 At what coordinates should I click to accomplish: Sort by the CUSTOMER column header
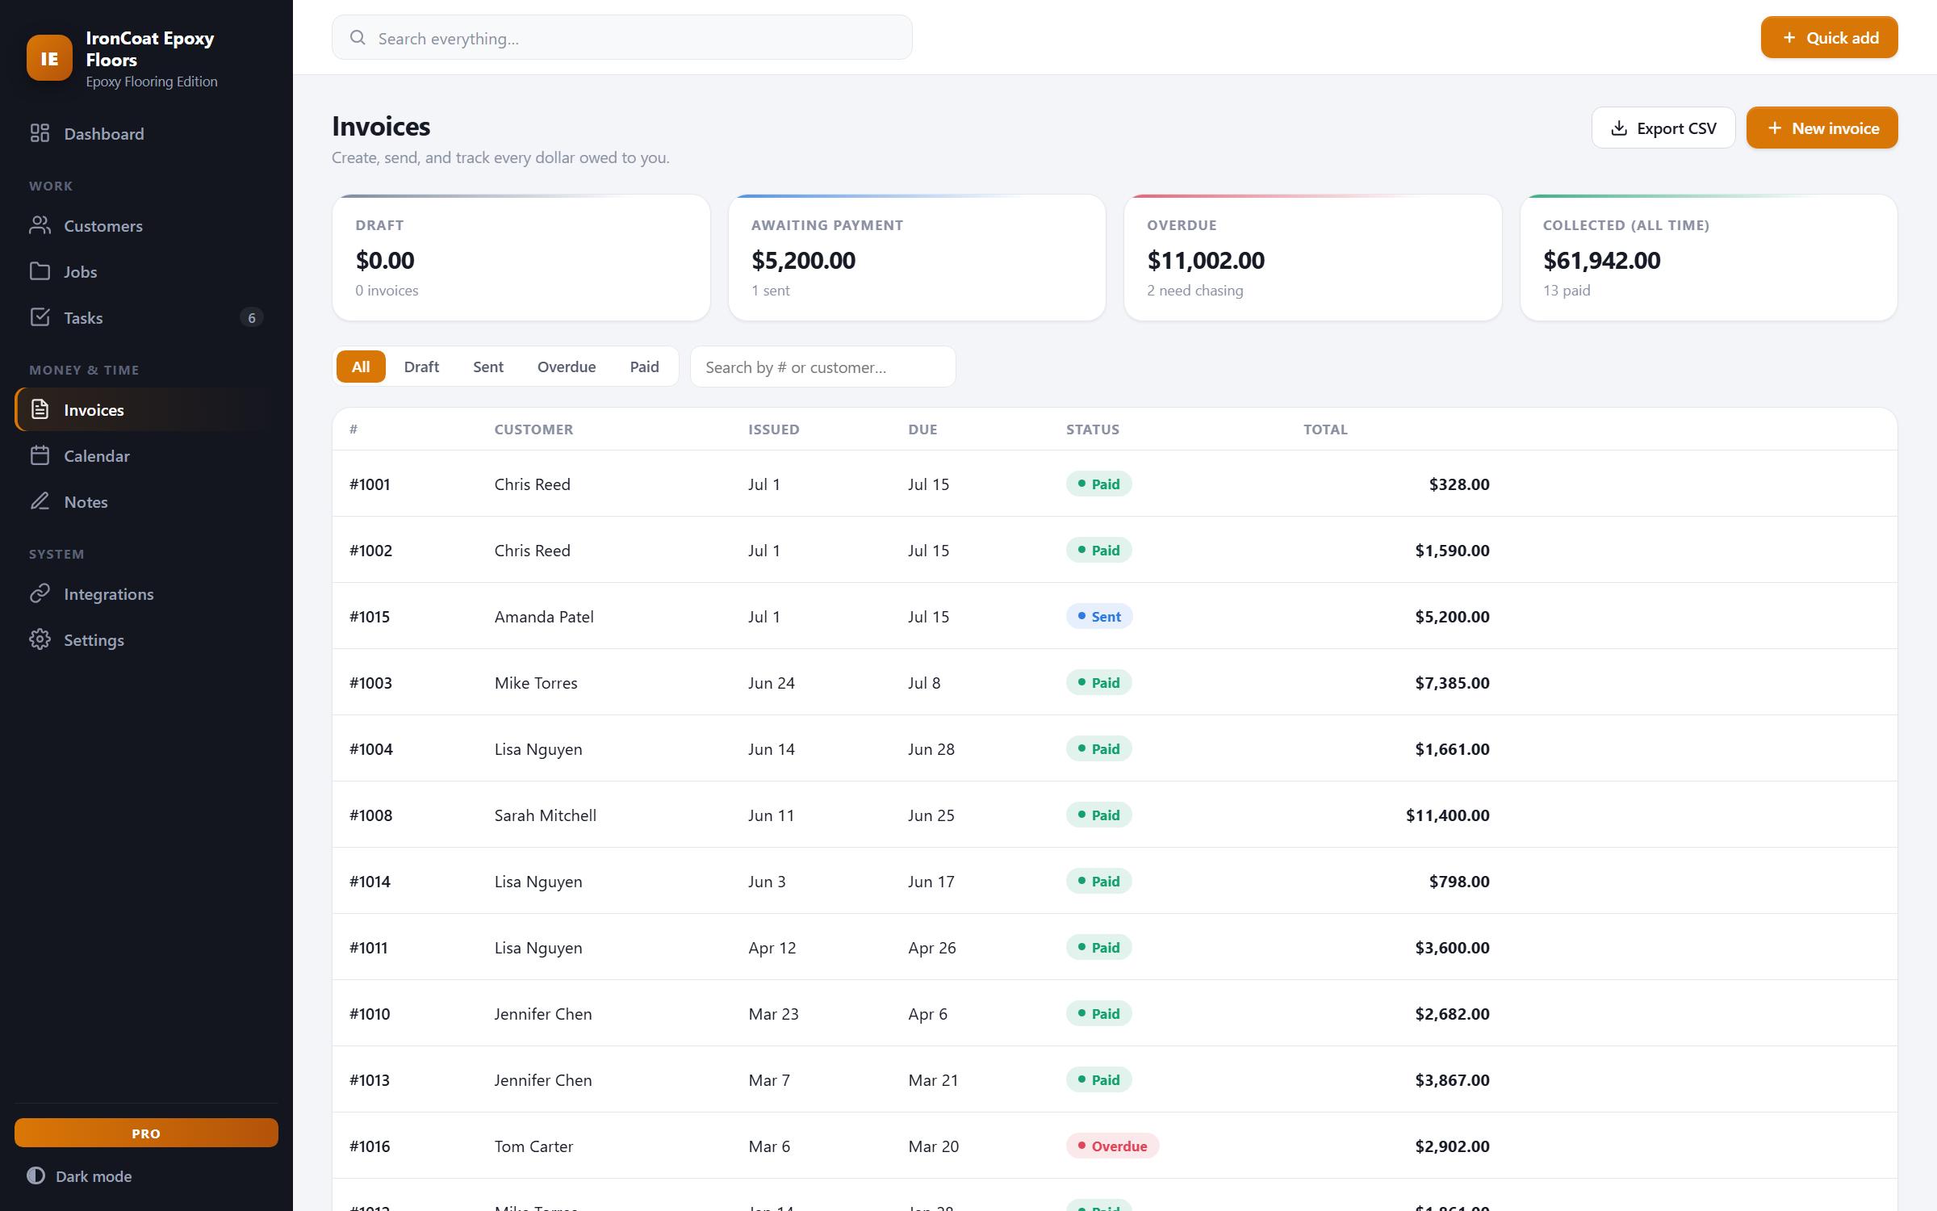533,430
